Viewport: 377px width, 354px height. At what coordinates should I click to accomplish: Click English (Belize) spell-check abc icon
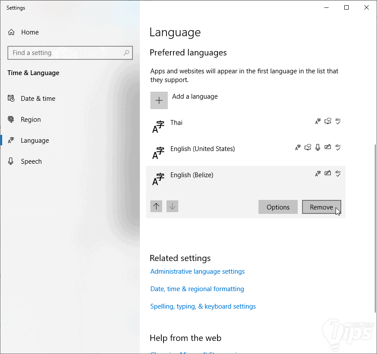click(338, 173)
